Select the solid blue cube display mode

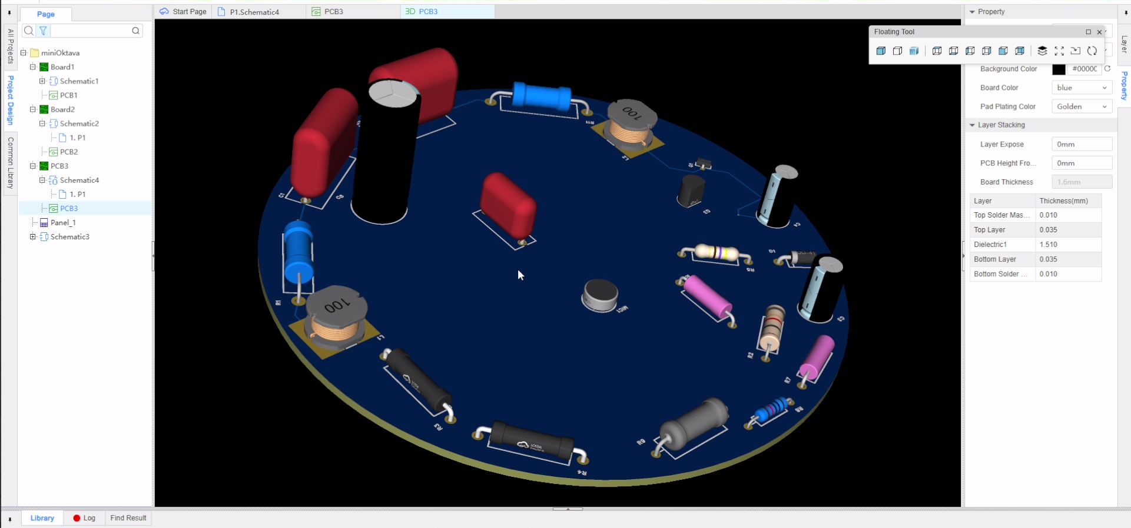(x=881, y=51)
